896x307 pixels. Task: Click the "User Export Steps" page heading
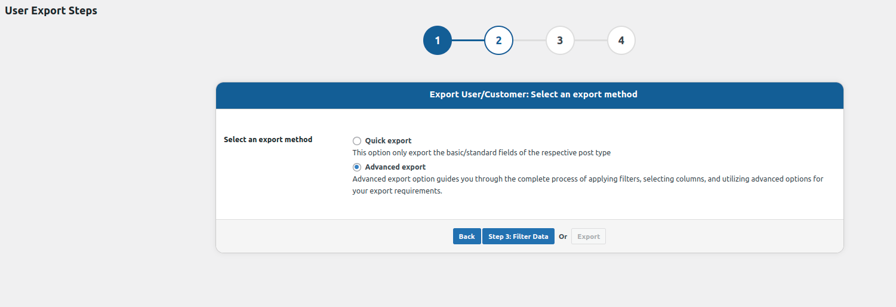51,11
